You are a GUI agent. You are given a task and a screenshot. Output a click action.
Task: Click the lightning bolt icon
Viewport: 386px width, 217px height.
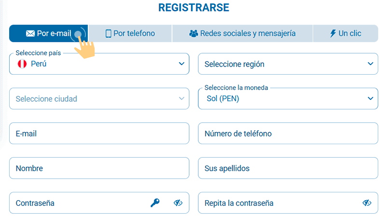pos(332,34)
